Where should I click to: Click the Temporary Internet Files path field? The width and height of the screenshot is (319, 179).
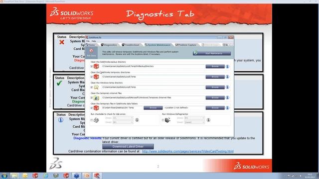153,97
